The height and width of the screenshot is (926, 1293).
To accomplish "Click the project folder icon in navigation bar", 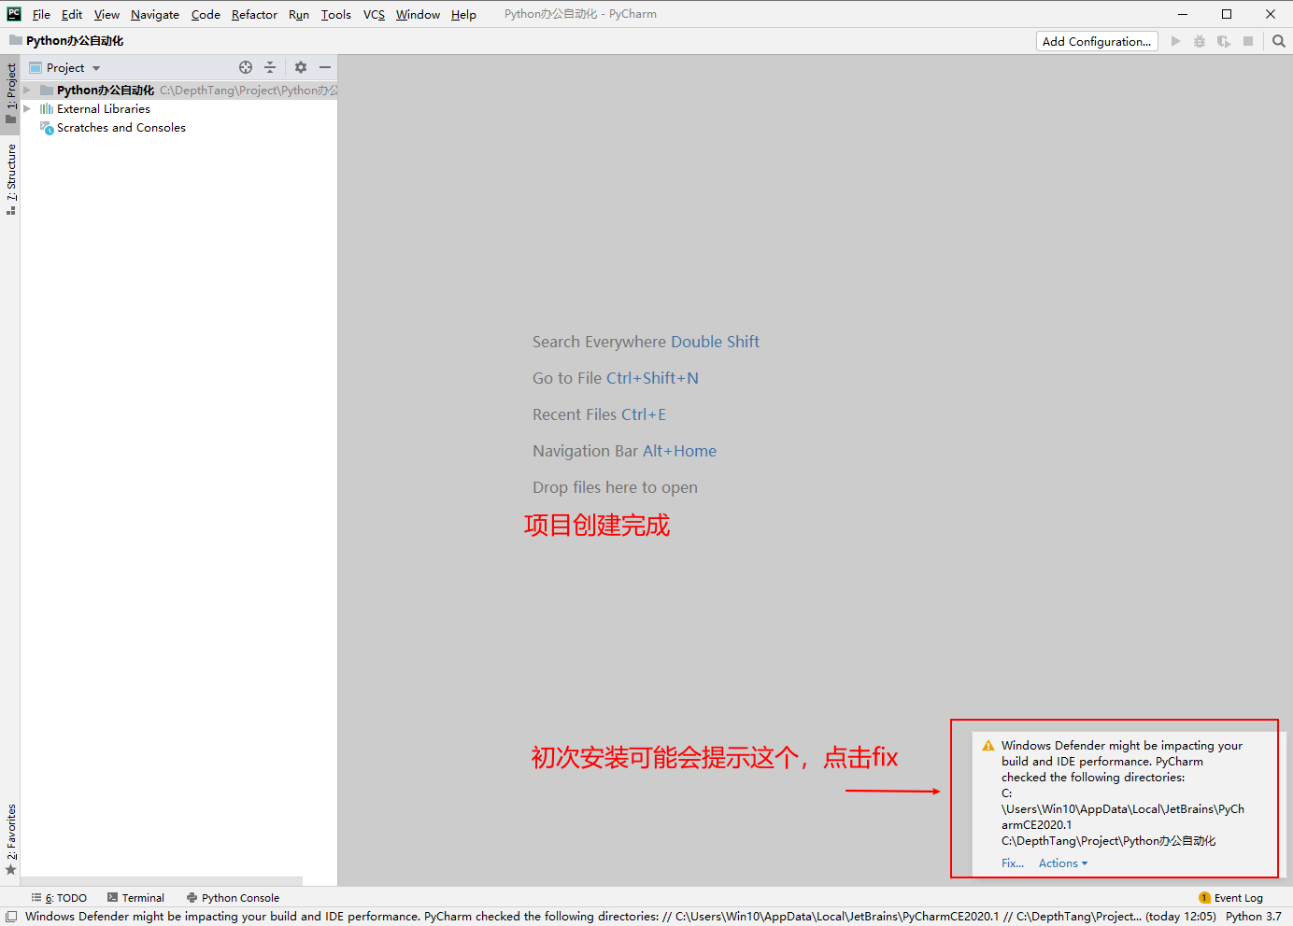I will pyautogui.click(x=16, y=41).
